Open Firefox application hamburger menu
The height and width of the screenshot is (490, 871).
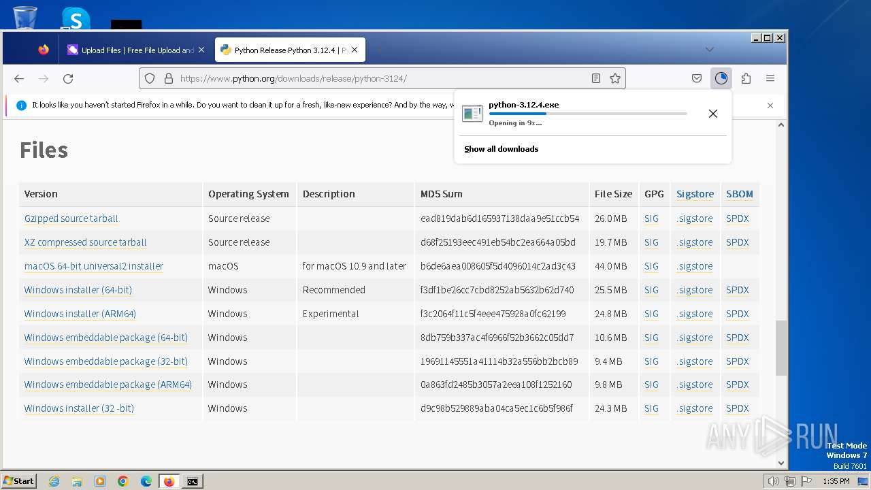[x=770, y=78]
